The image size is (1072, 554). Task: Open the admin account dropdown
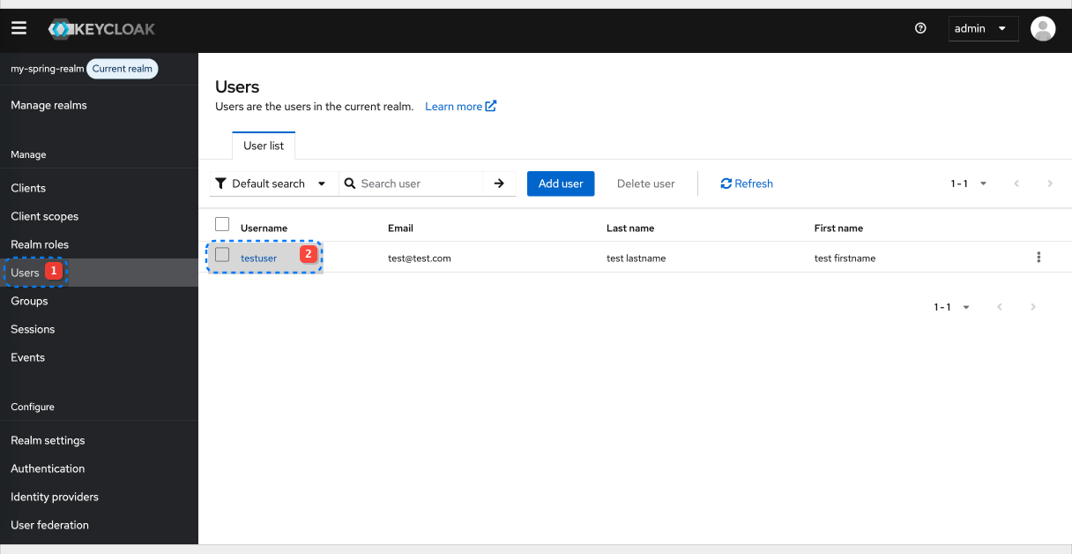pyautogui.click(x=982, y=28)
